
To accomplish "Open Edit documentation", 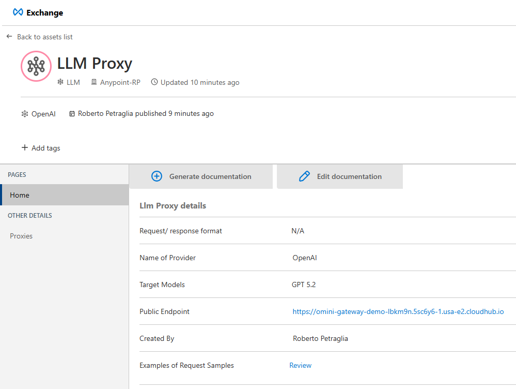I will [340, 176].
